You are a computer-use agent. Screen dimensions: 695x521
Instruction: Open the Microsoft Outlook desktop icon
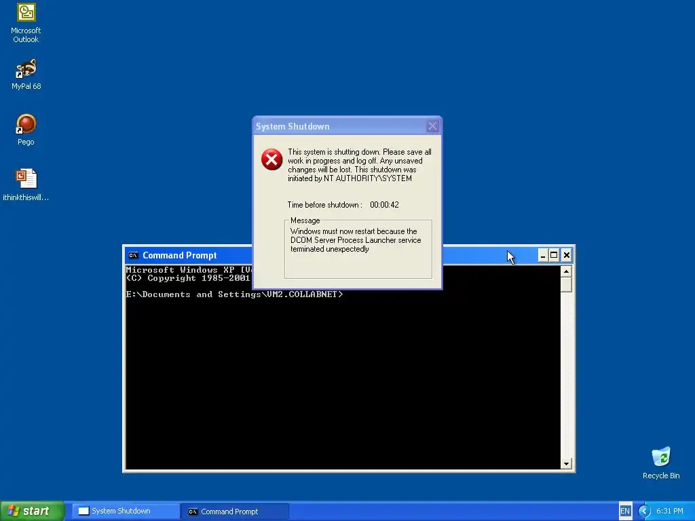26,23
